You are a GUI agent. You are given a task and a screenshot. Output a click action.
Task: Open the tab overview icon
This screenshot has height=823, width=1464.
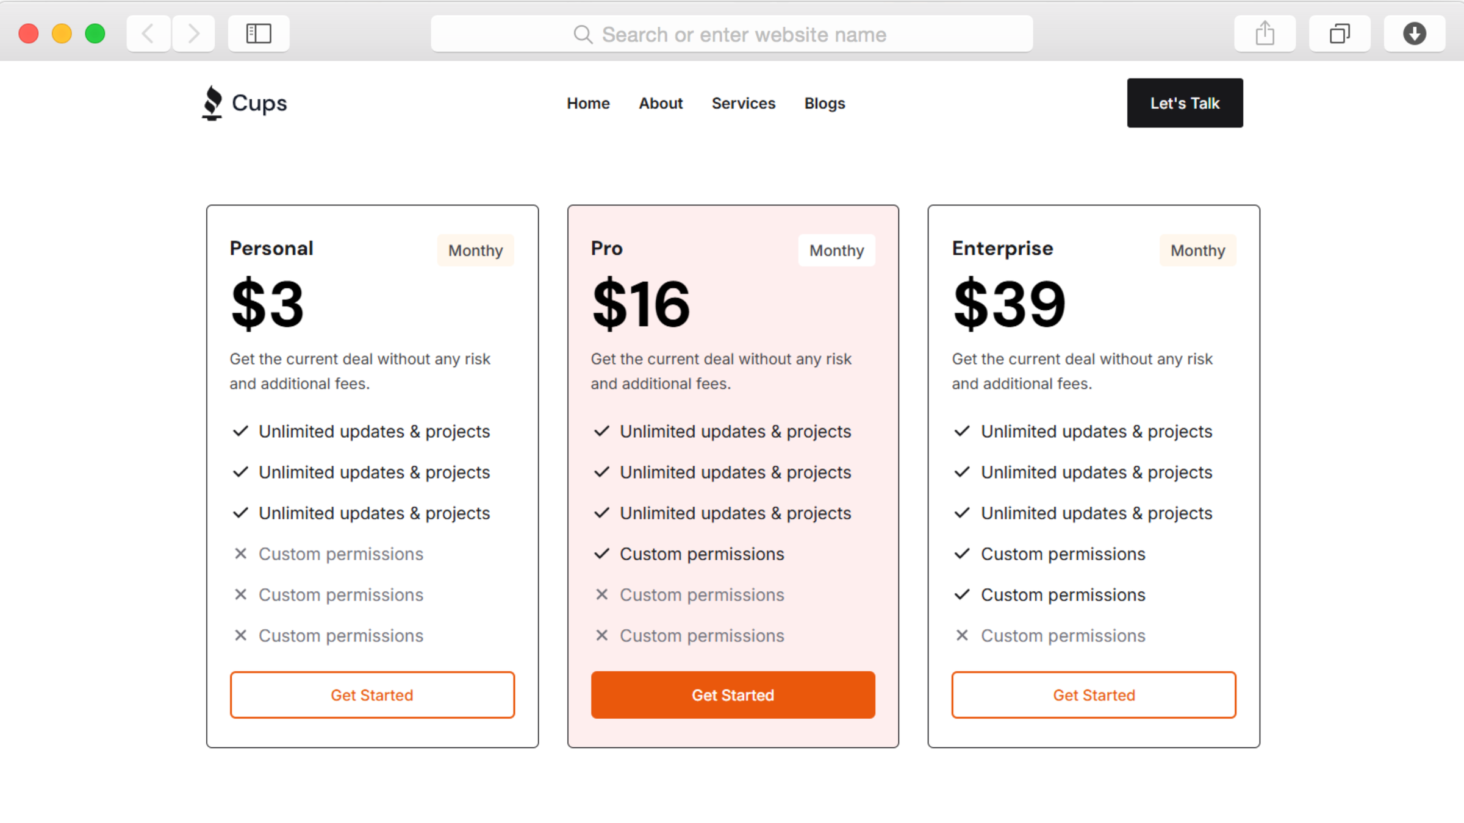(1340, 34)
